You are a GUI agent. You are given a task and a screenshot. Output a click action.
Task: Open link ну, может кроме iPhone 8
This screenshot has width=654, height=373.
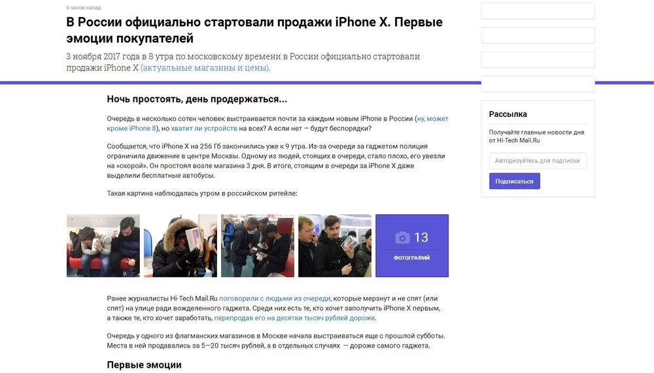coord(277,123)
